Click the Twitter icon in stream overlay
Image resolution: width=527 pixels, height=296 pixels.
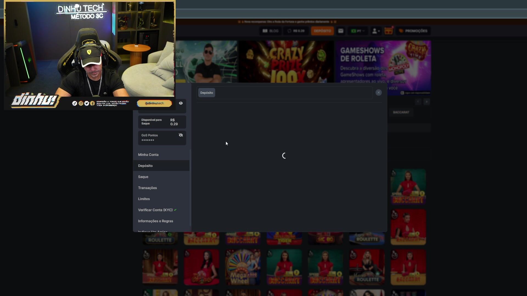tap(86, 103)
